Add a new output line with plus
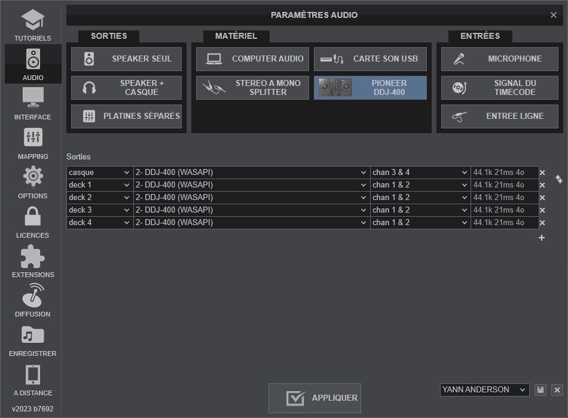 coord(542,238)
